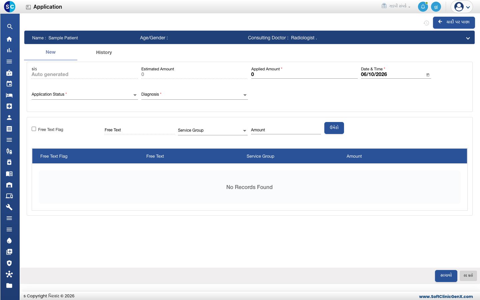This screenshot has width=480, height=300.
Task: Click the history clock icon
Action: pos(426,23)
